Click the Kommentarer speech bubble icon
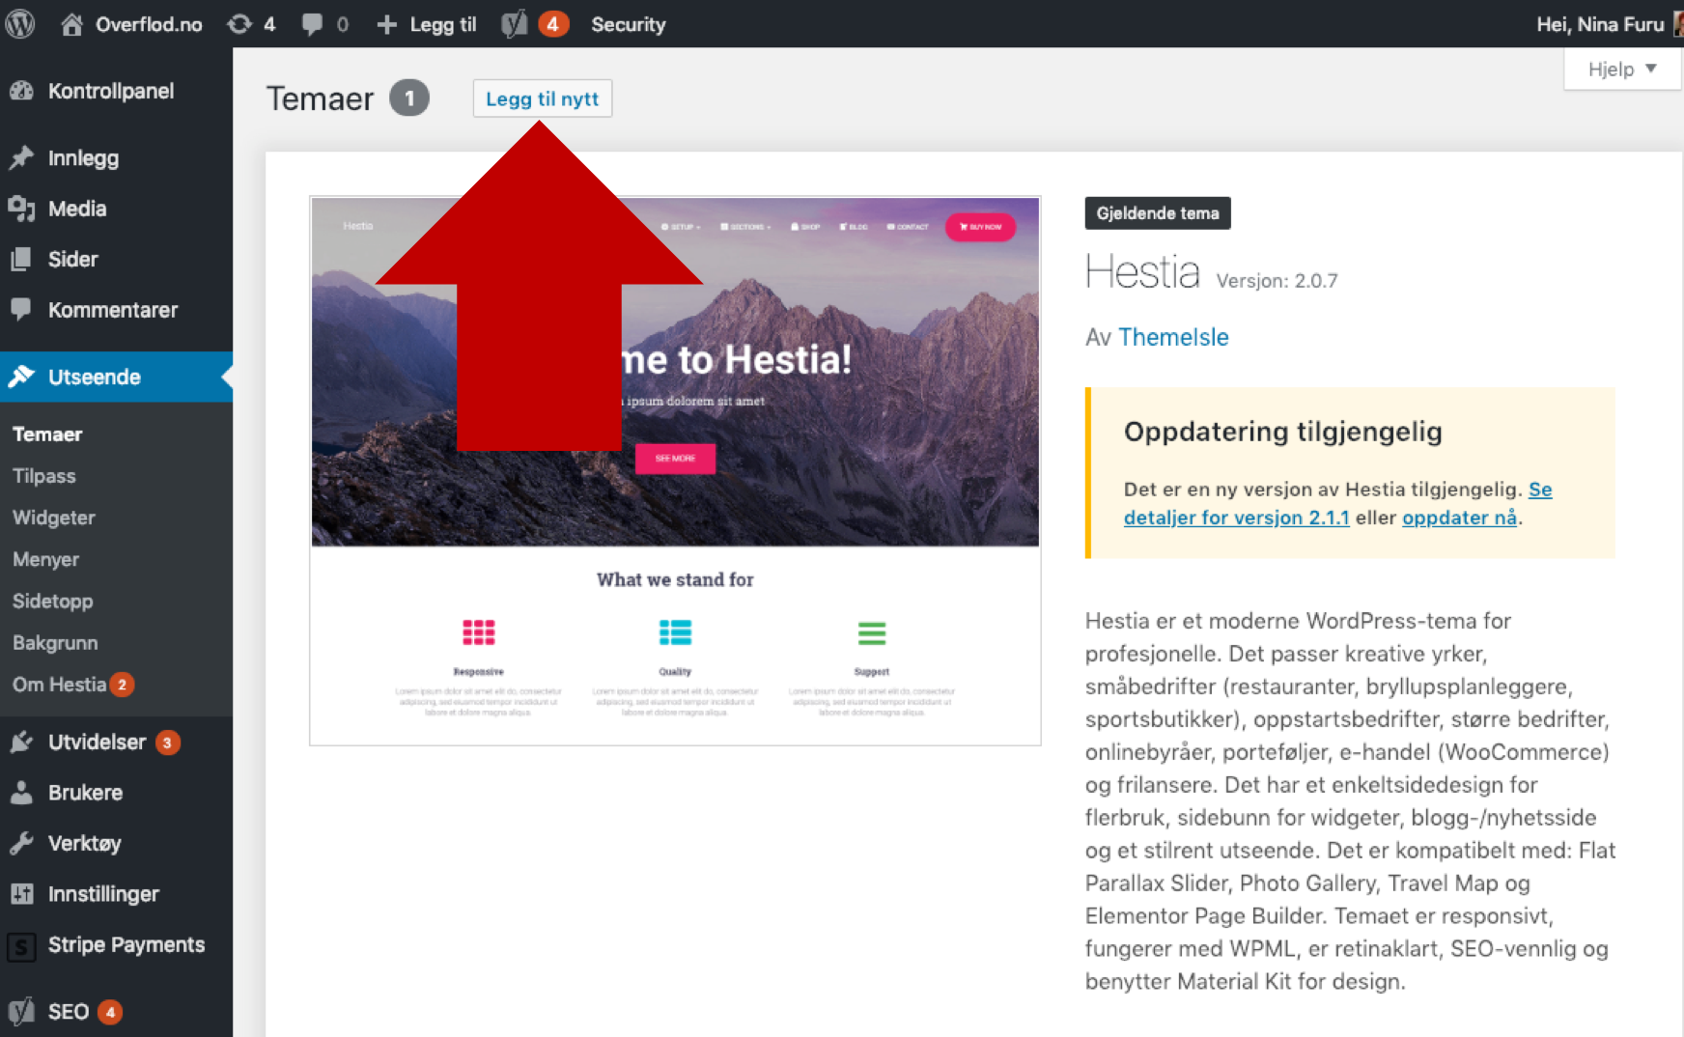The image size is (1684, 1037). [21, 310]
